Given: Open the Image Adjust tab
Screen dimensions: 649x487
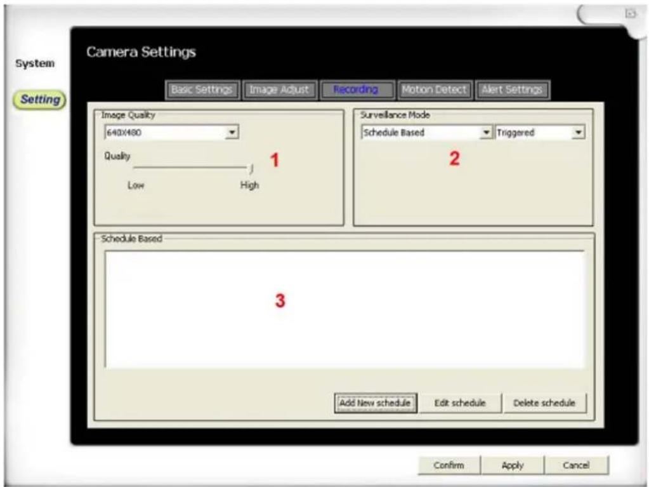Looking at the screenshot, I should (x=279, y=90).
